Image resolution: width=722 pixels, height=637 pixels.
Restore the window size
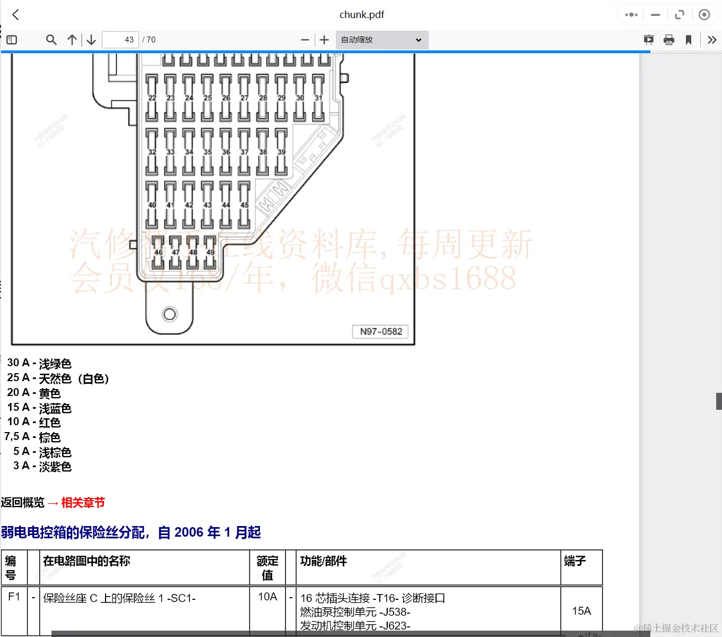coord(680,14)
